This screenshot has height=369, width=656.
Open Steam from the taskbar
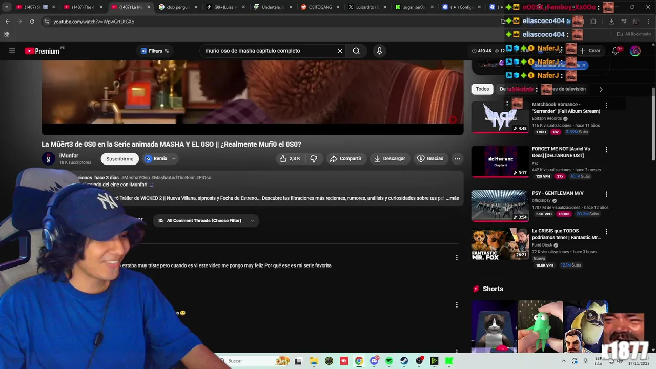tap(404, 361)
